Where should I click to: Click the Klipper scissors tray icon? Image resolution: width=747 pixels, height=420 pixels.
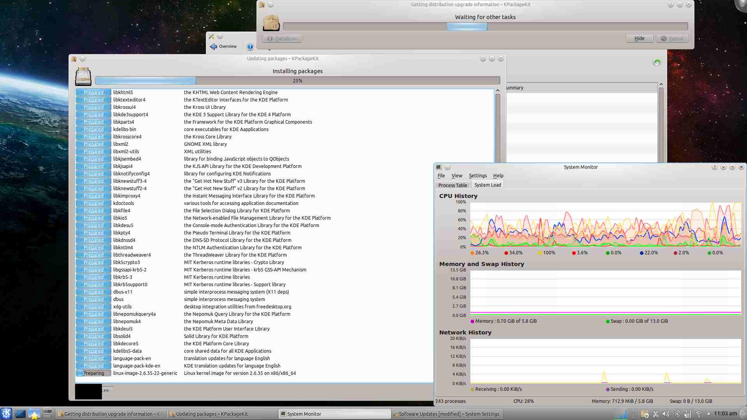coord(656,414)
